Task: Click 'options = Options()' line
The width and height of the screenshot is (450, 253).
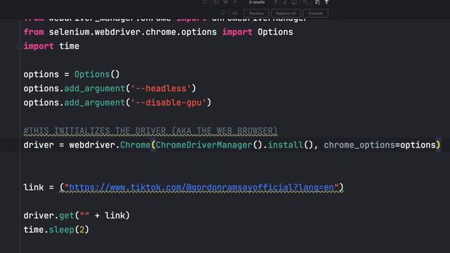Action: pyautogui.click(x=72, y=74)
